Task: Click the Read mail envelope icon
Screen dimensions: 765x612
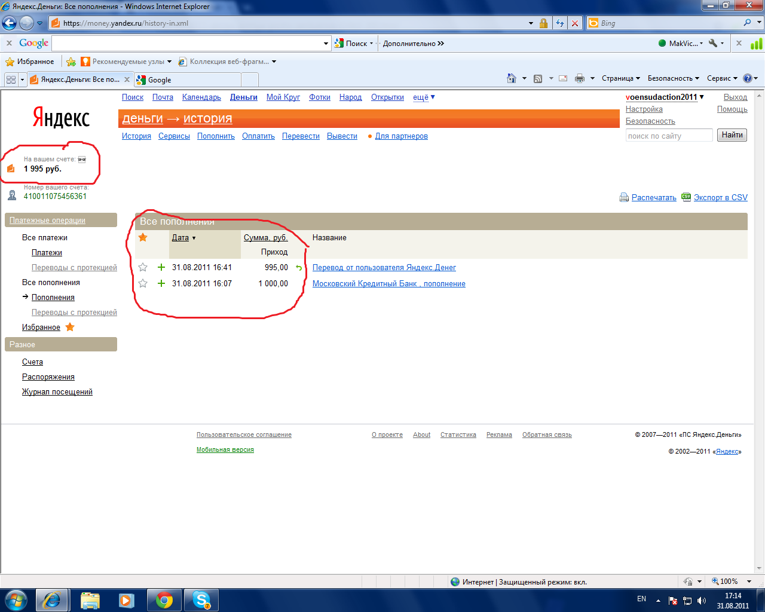Action: 563,78
